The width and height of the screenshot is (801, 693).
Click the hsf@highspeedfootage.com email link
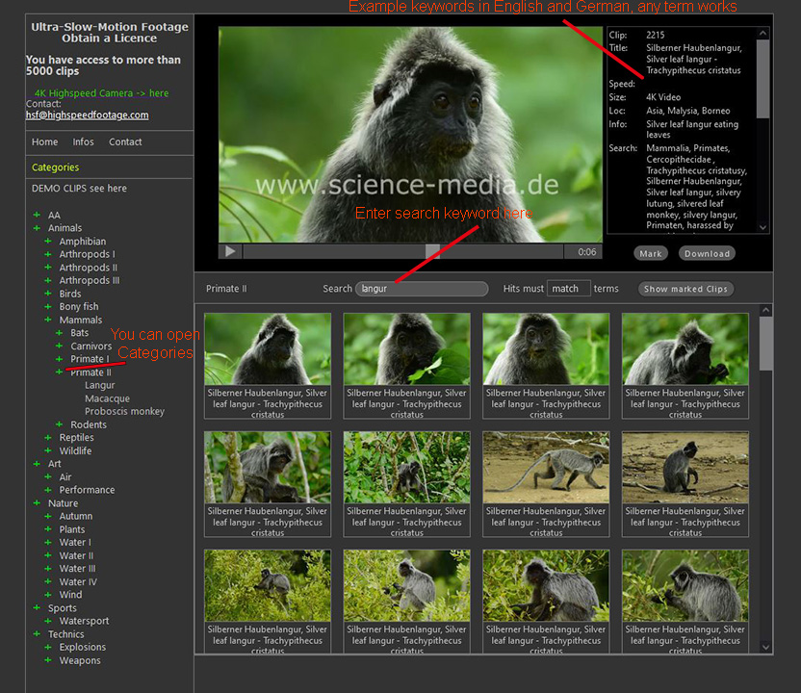87,115
